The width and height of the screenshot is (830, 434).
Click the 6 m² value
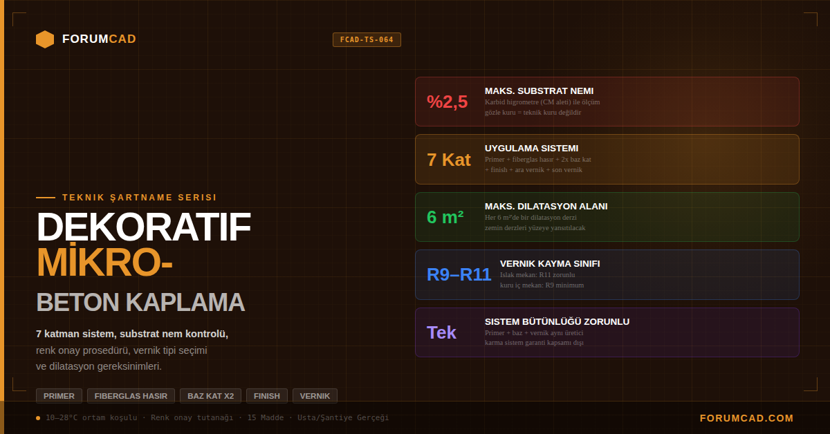point(445,217)
